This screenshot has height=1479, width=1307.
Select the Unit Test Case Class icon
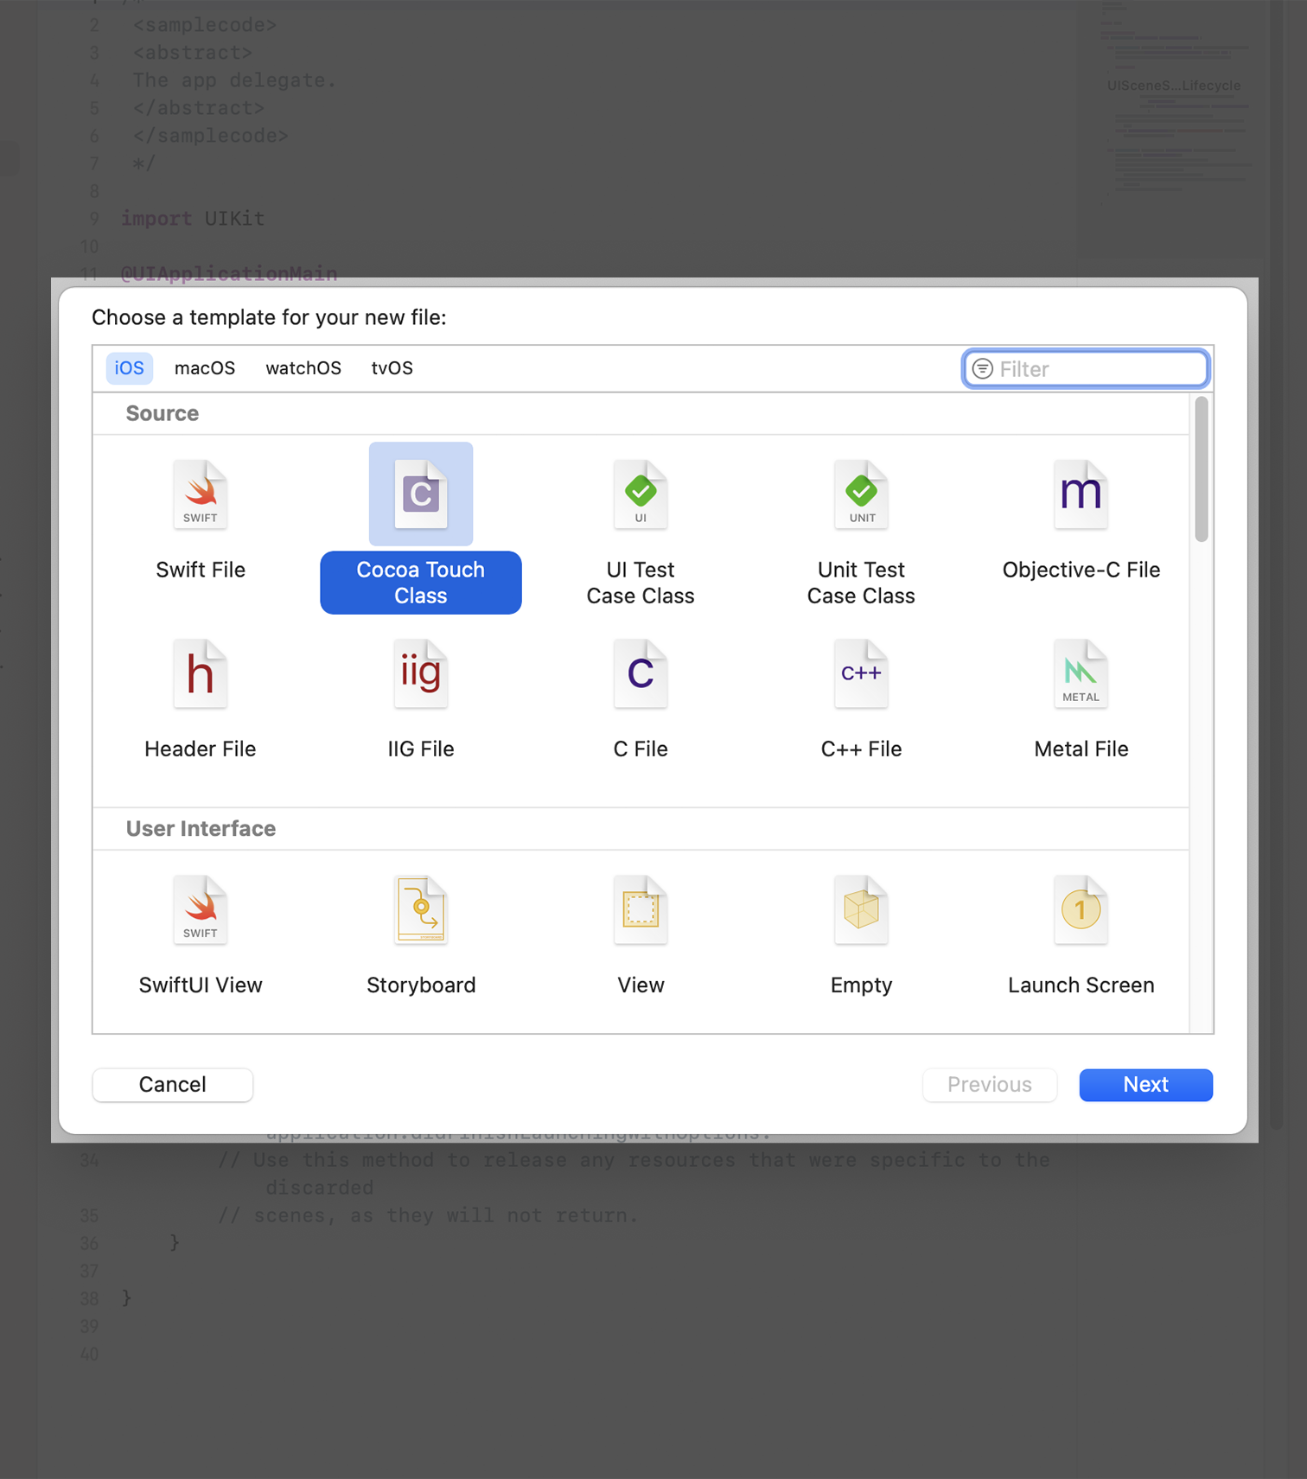(861, 495)
